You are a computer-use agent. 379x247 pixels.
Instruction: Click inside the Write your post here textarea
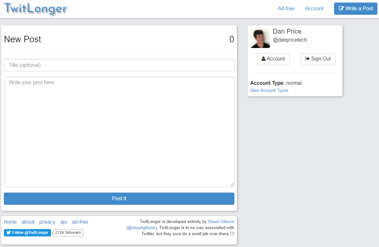119,132
